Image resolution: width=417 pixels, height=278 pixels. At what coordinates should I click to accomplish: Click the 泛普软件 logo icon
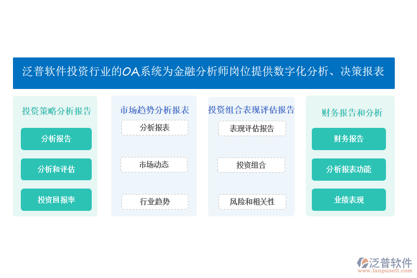363,263
